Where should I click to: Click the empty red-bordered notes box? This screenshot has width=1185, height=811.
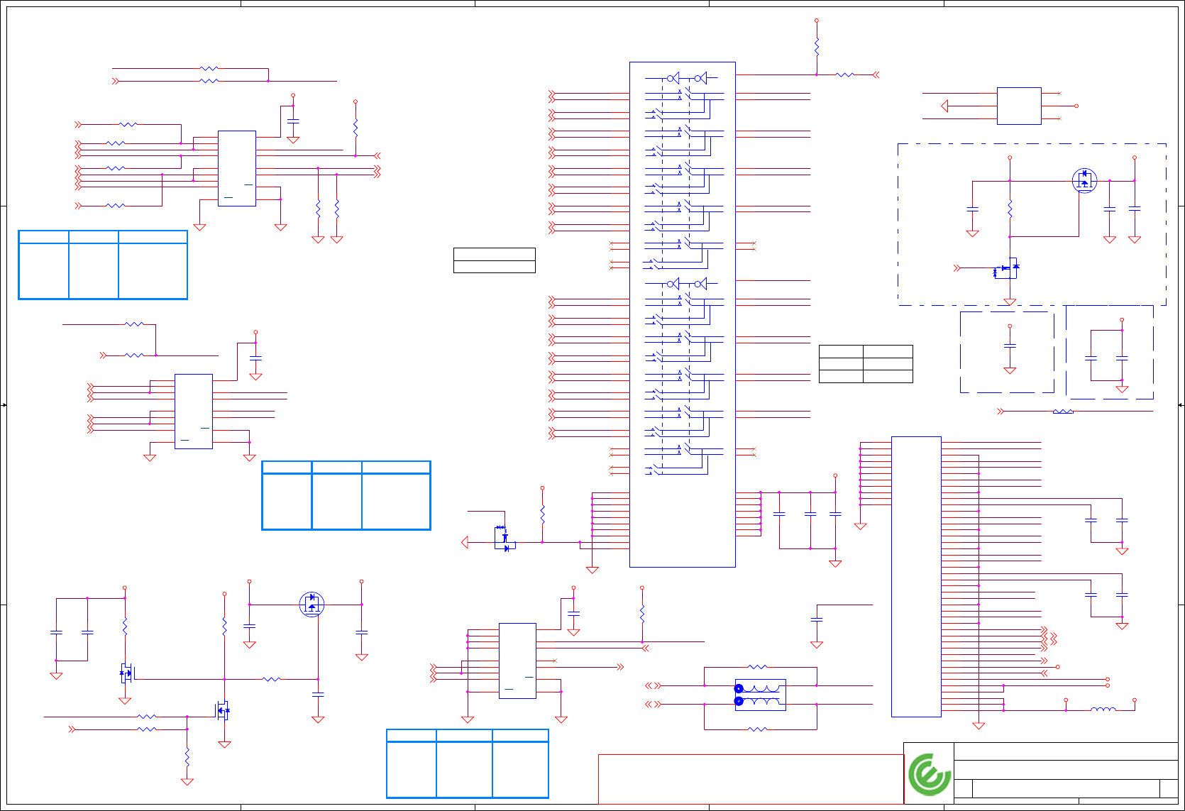coord(751,779)
